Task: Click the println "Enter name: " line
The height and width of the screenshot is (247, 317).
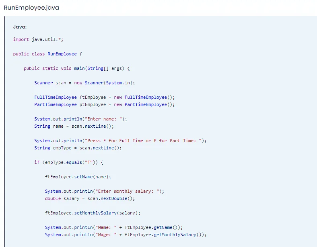Action: pyautogui.click(x=81, y=119)
